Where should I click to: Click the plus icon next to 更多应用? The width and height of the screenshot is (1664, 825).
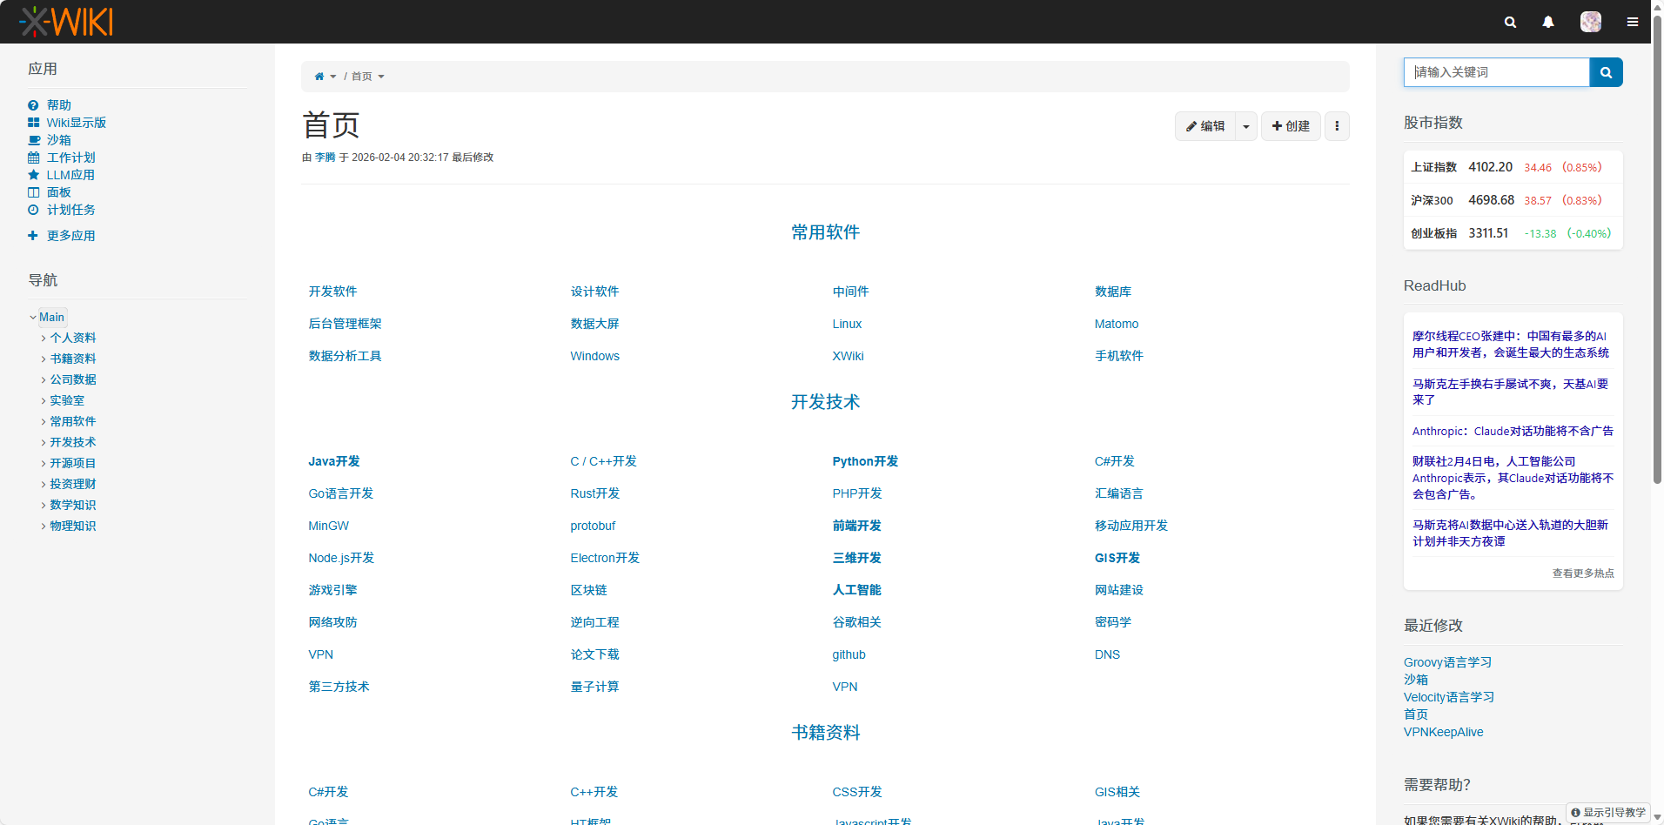pyautogui.click(x=33, y=235)
